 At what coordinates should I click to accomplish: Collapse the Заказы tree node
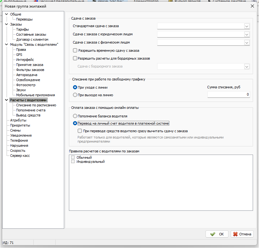6,24
